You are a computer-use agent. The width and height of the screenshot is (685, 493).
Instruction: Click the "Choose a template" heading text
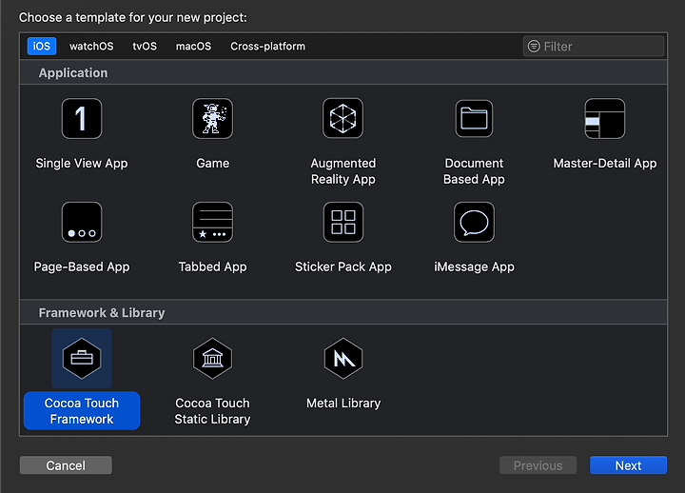(133, 17)
